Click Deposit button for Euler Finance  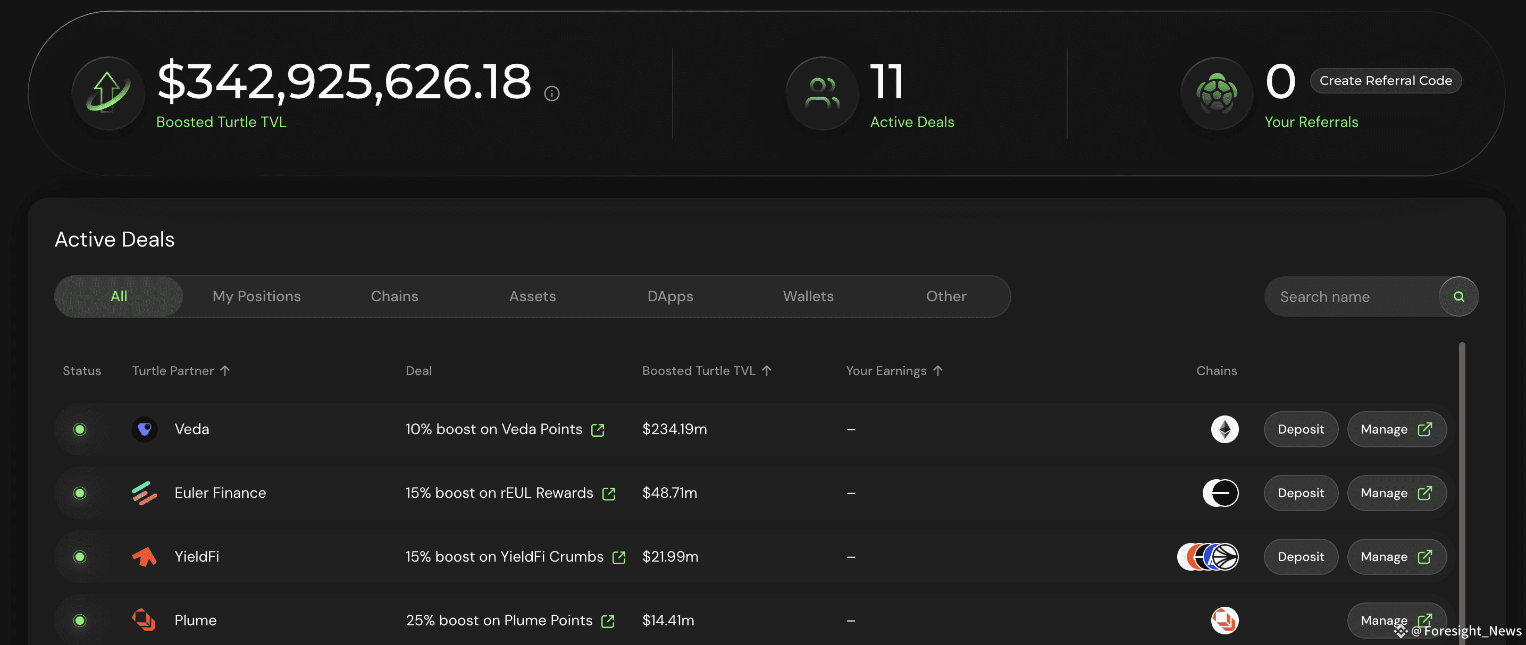pos(1301,493)
